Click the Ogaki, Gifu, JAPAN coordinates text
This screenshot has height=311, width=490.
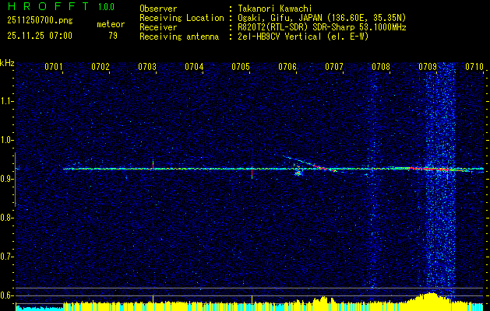point(321,18)
